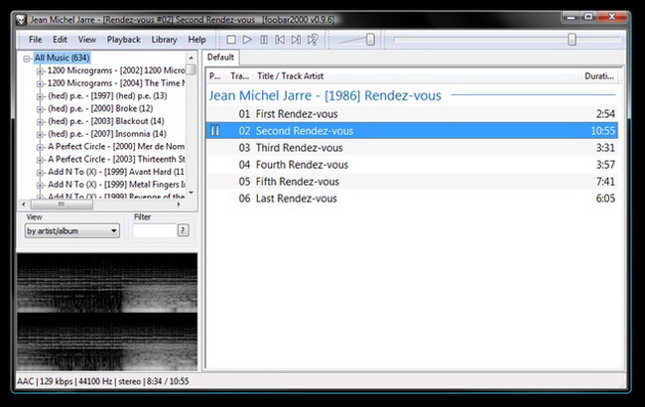The width and height of the screenshot is (645, 407).
Task: Select the Default playlist tab
Action: (x=220, y=58)
